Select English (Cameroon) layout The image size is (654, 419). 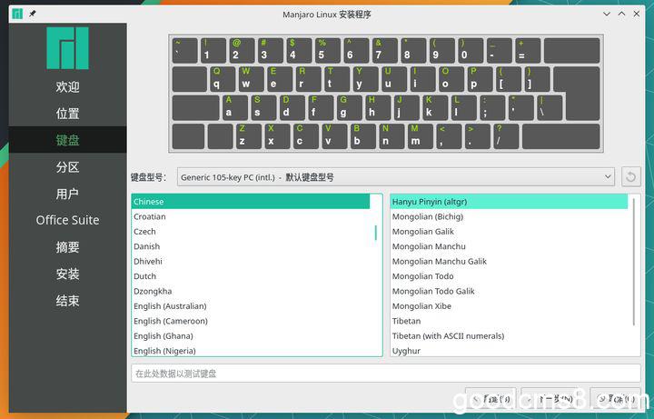(251, 322)
